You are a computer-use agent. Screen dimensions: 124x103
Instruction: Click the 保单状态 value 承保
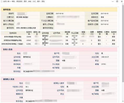[102, 17]
